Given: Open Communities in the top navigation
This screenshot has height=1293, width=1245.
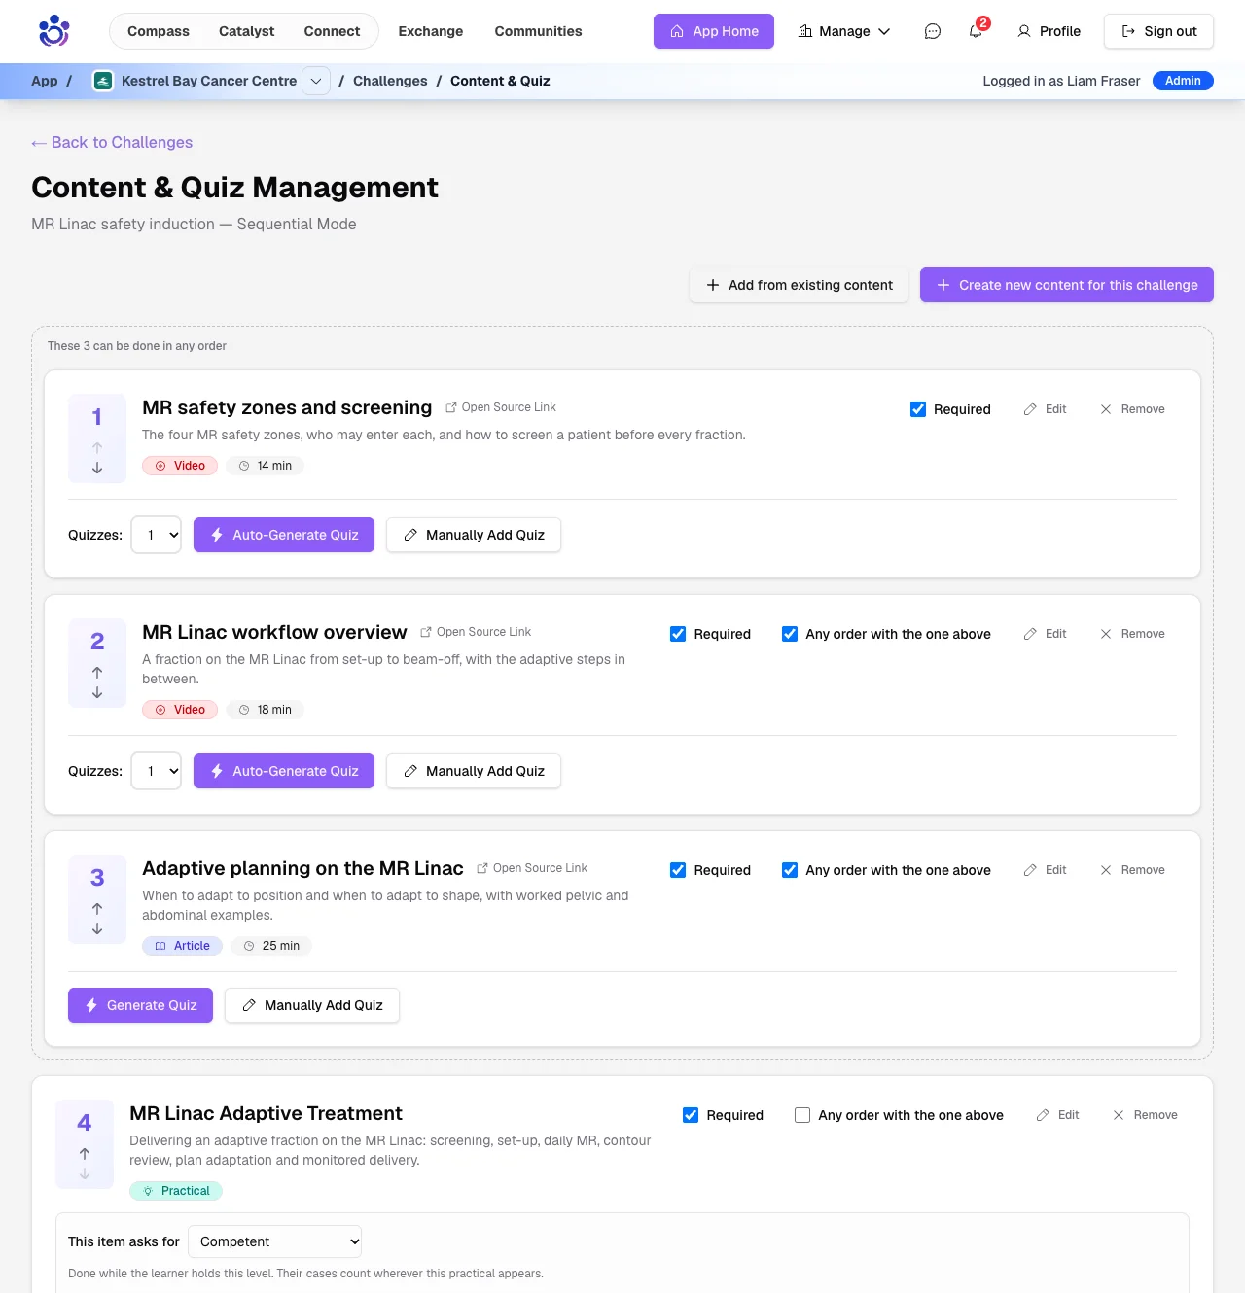Looking at the screenshot, I should [539, 31].
